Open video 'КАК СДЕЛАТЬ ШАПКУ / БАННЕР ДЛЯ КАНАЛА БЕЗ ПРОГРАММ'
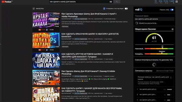The height and width of the screenshot is (102, 182). [92, 90]
